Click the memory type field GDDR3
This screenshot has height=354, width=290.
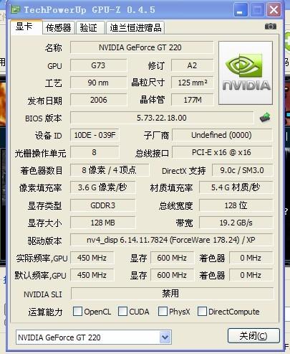[x=102, y=205]
